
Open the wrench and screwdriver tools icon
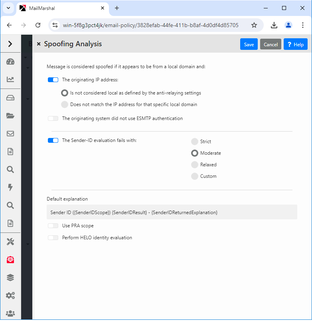click(10, 242)
